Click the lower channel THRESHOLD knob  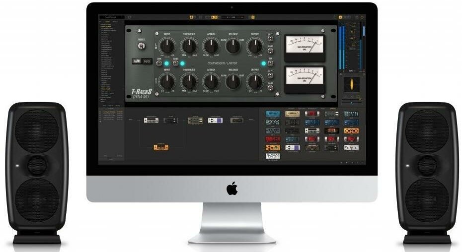(x=189, y=81)
